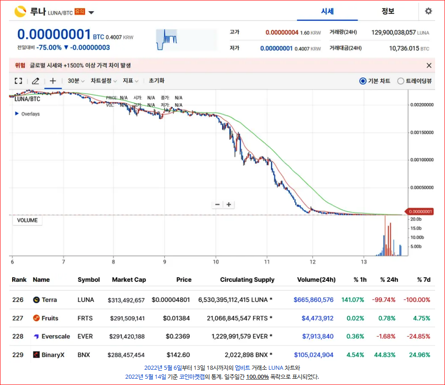Image resolution: width=445 pixels, height=385 pixels.
Task: Open the 지표 indicators dropdown
Action: (130, 81)
